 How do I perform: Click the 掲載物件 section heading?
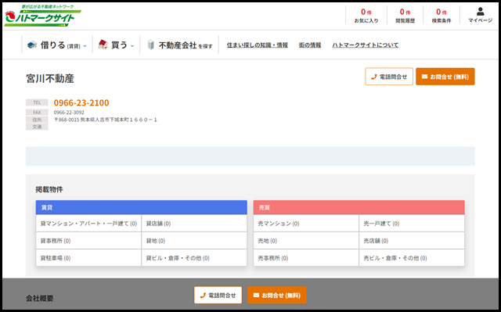pyautogui.click(x=49, y=189)
